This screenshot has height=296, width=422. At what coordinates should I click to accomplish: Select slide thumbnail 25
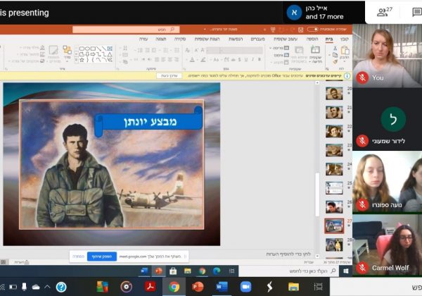tap(334, 188)
